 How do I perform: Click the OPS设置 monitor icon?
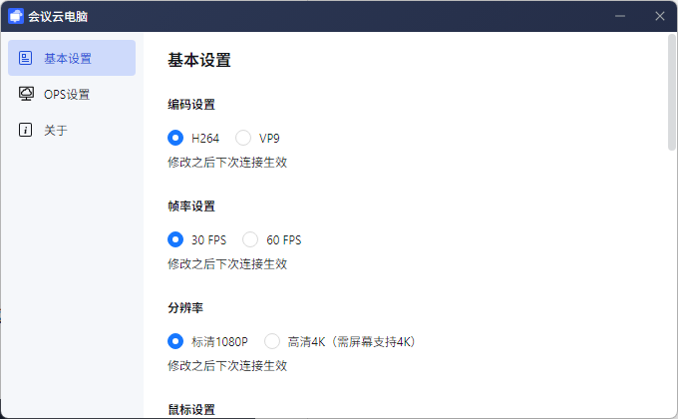click(26, 94)
